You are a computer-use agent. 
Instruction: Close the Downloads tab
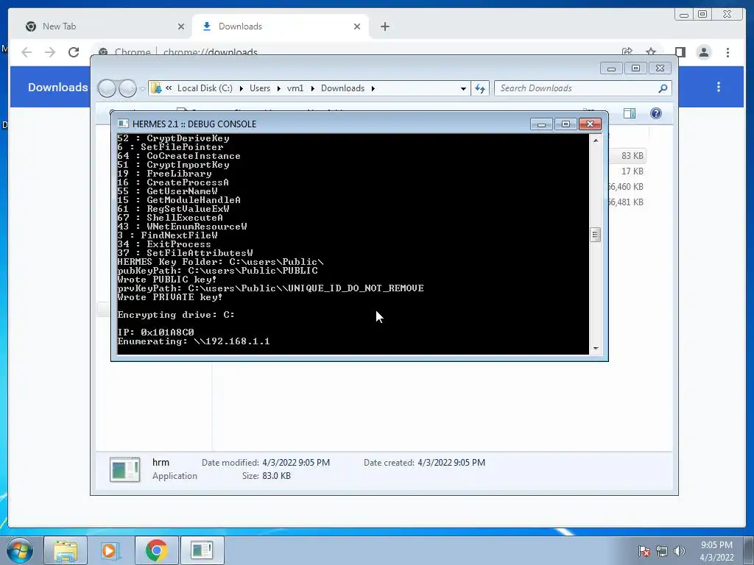[x=357, y=26]
